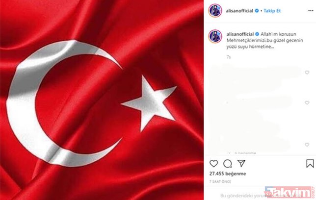
Task: Select the caption's profile avatar
Action: (x=215, y=36)
